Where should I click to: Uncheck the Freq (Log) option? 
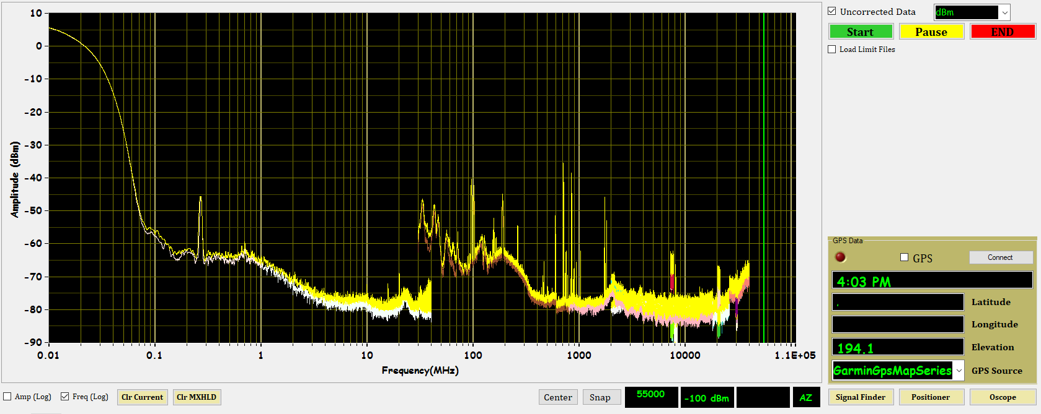pyautogui.click(x=64, y=397)
